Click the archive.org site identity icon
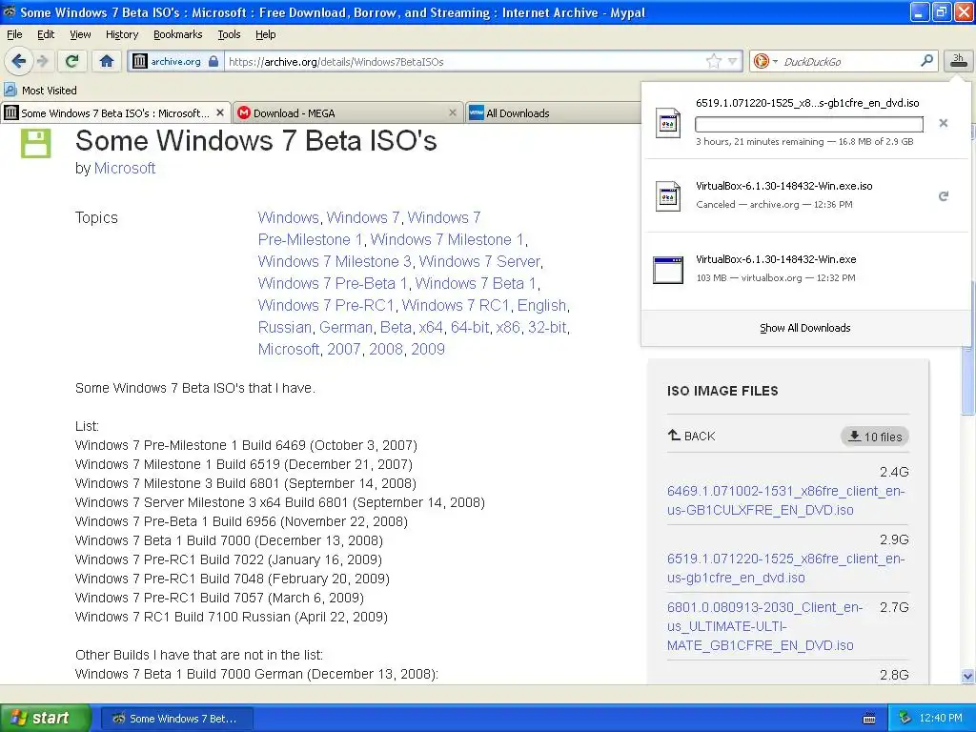The height and width of the screenshot is (732, 976). coord(140,61)
